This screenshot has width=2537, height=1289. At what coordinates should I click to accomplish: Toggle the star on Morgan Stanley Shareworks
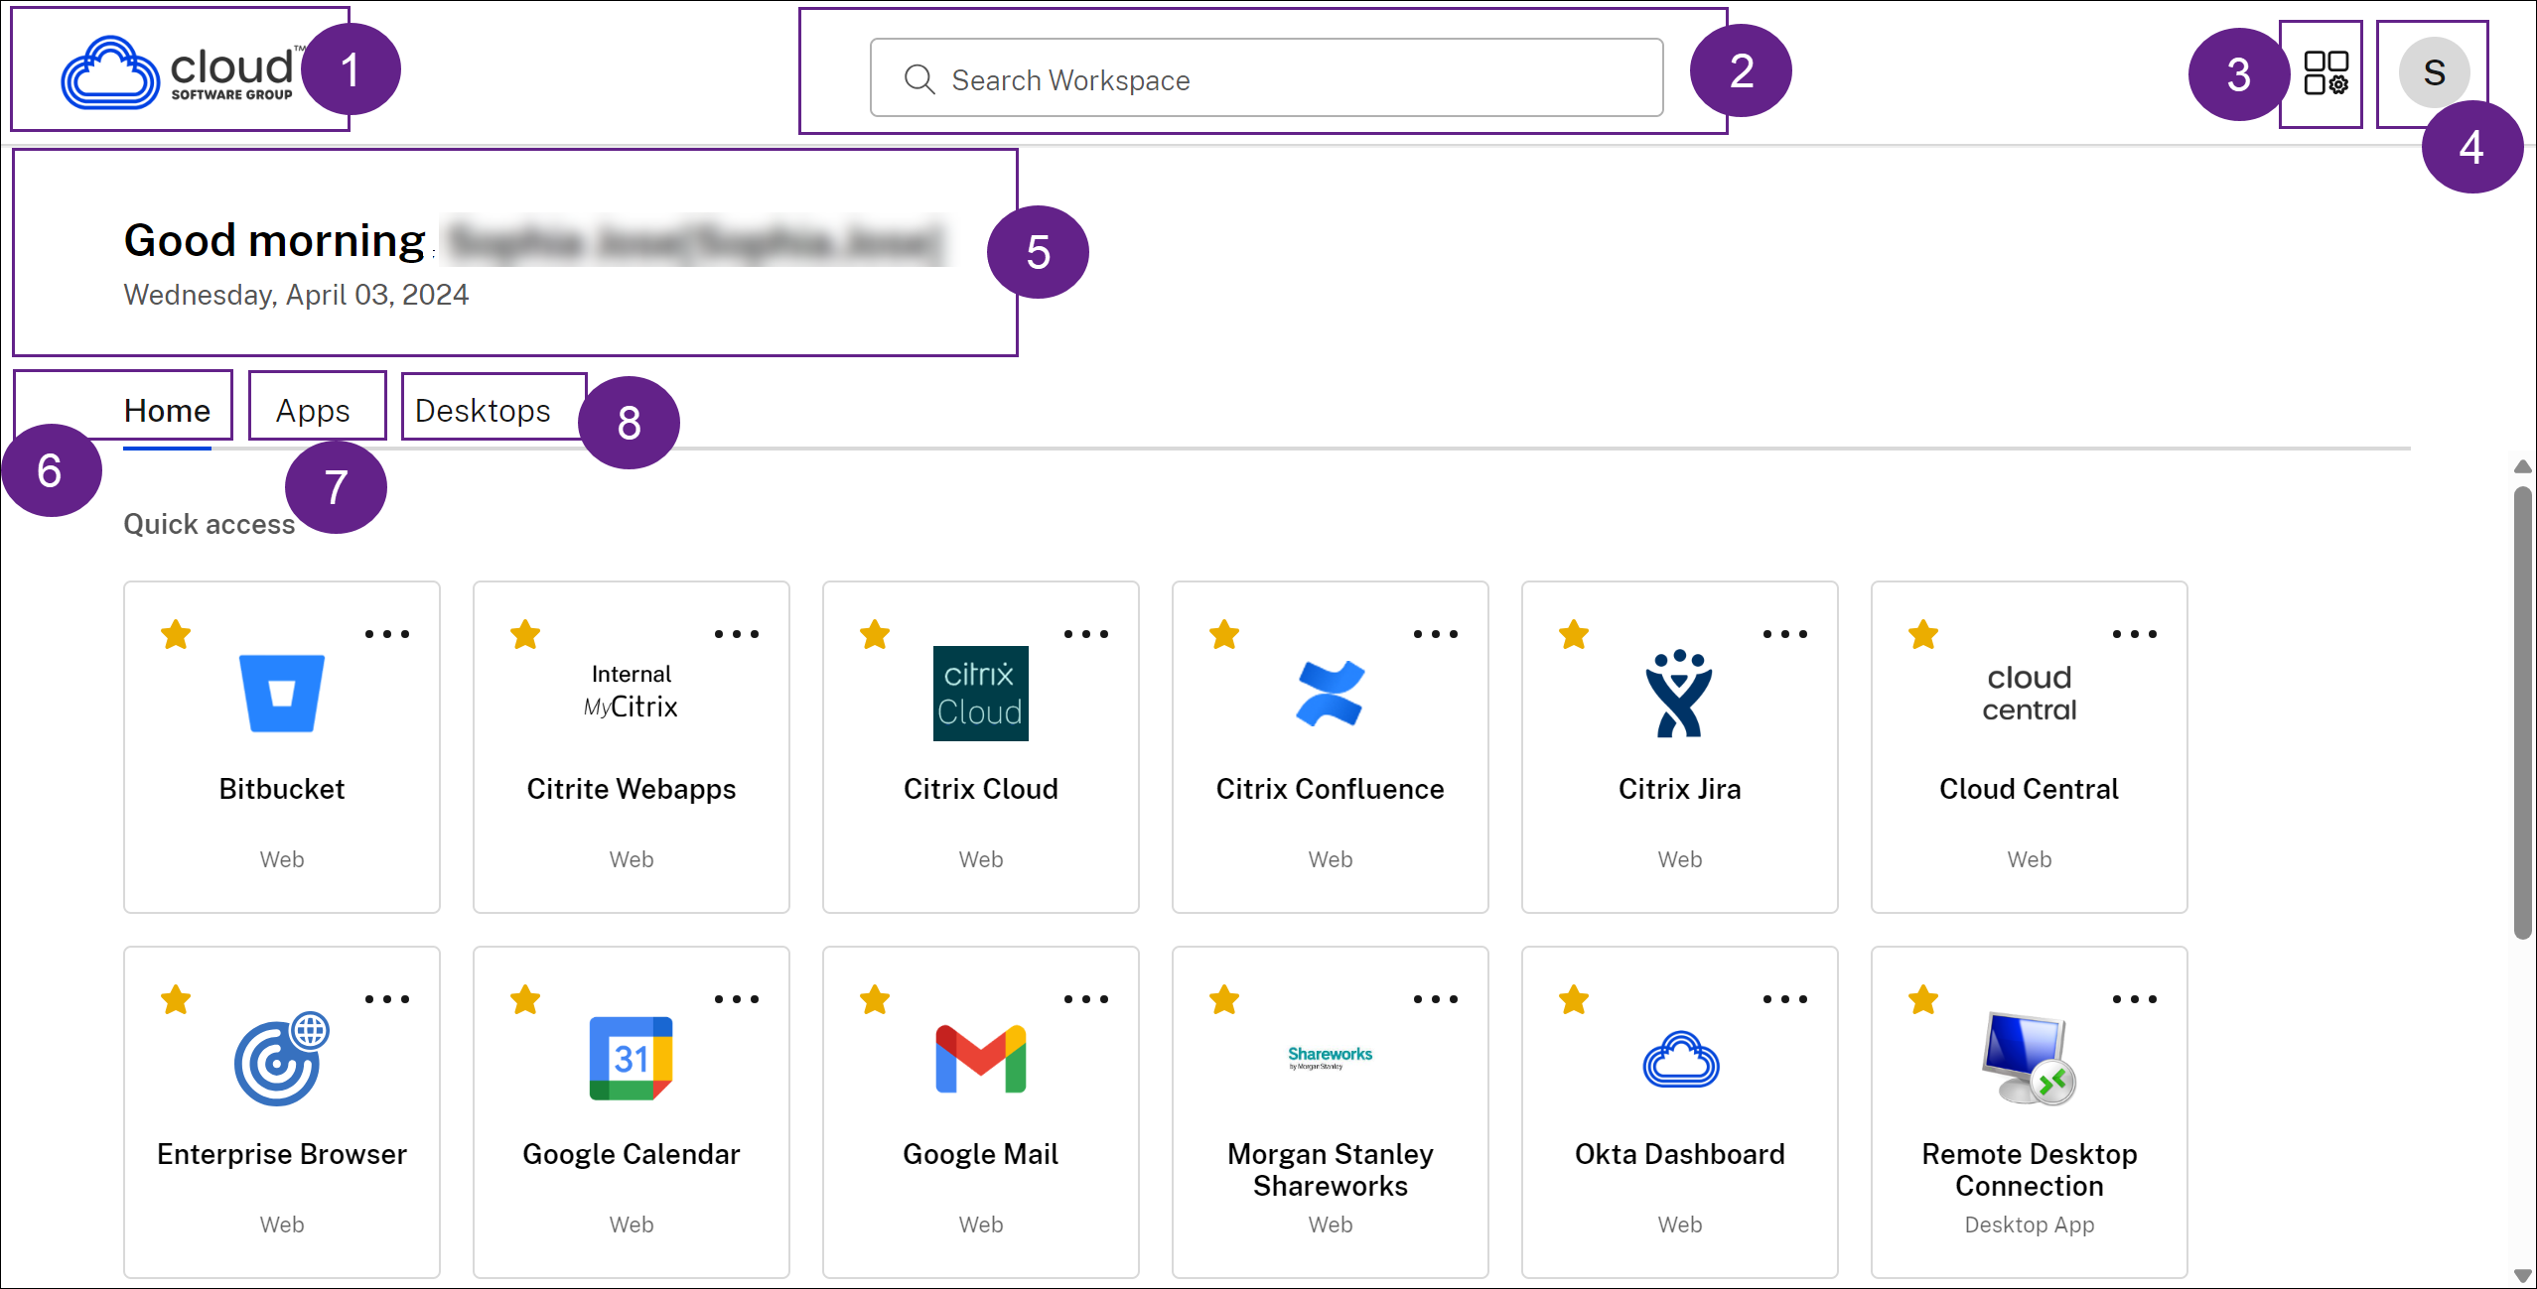tap(1223, 1000)
